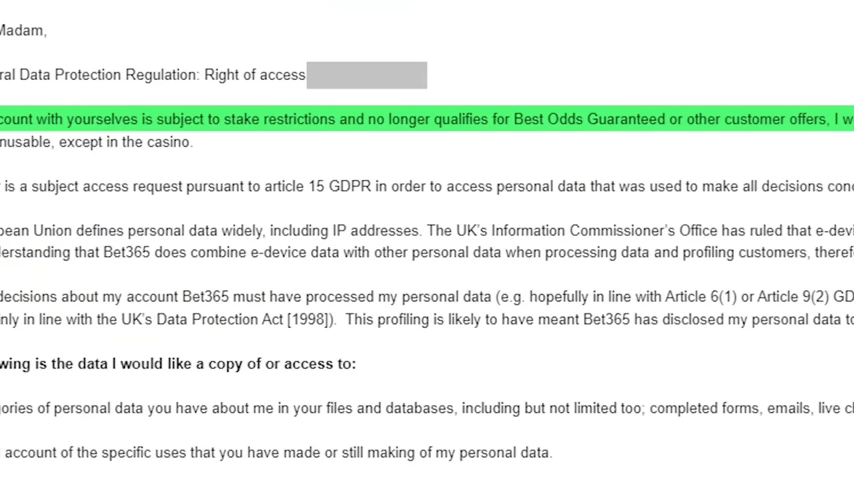Image resolution: width=854 pixels, height=480 pixels.
Task: Click 'IP addresses' in the European Union sentence
Action: click(x=376, y=231)
